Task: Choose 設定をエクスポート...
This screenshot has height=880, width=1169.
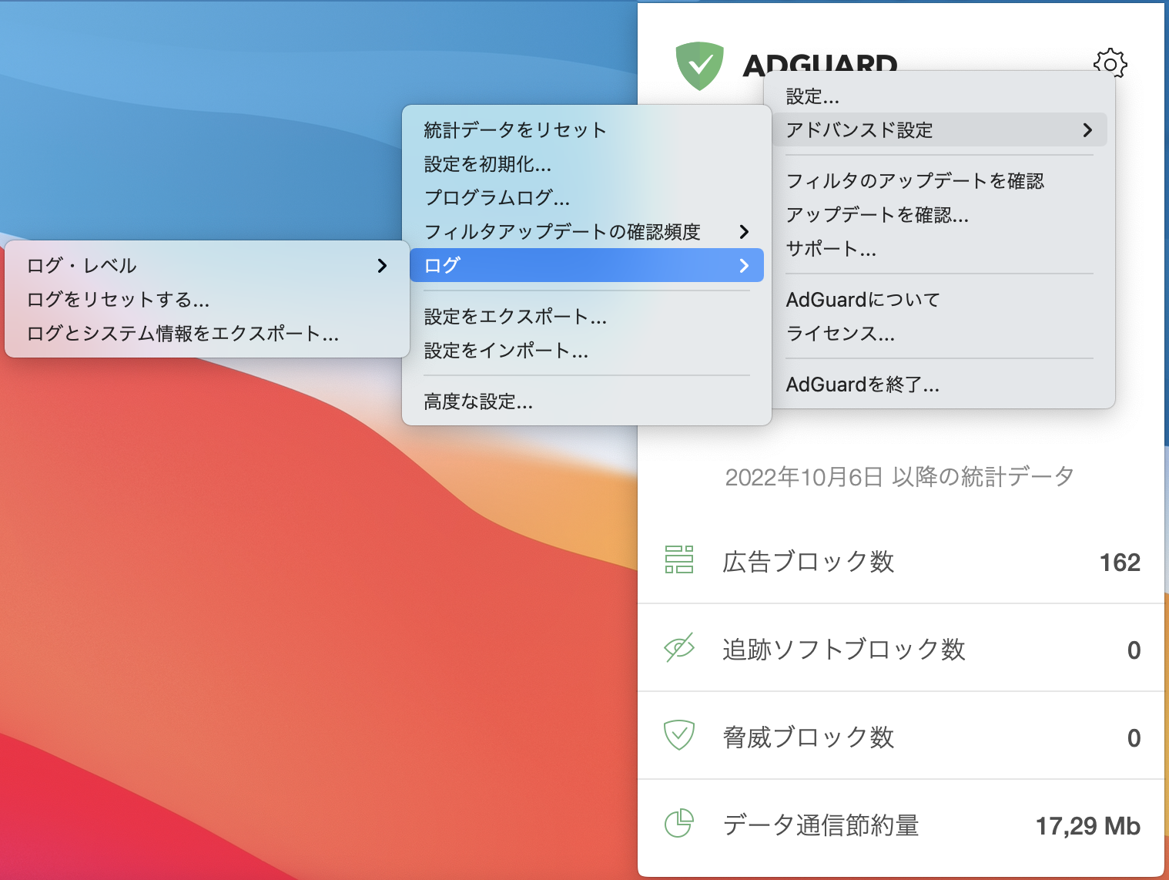Action: point(587,316)
